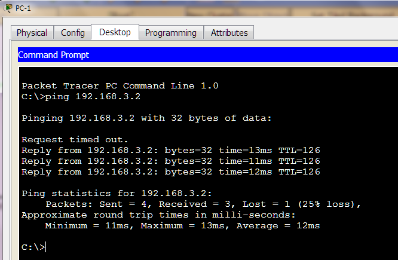Click the 'Packets: Sent = 4' statistics line
This screenshot has height=260, width=398.
click(203, 204)
